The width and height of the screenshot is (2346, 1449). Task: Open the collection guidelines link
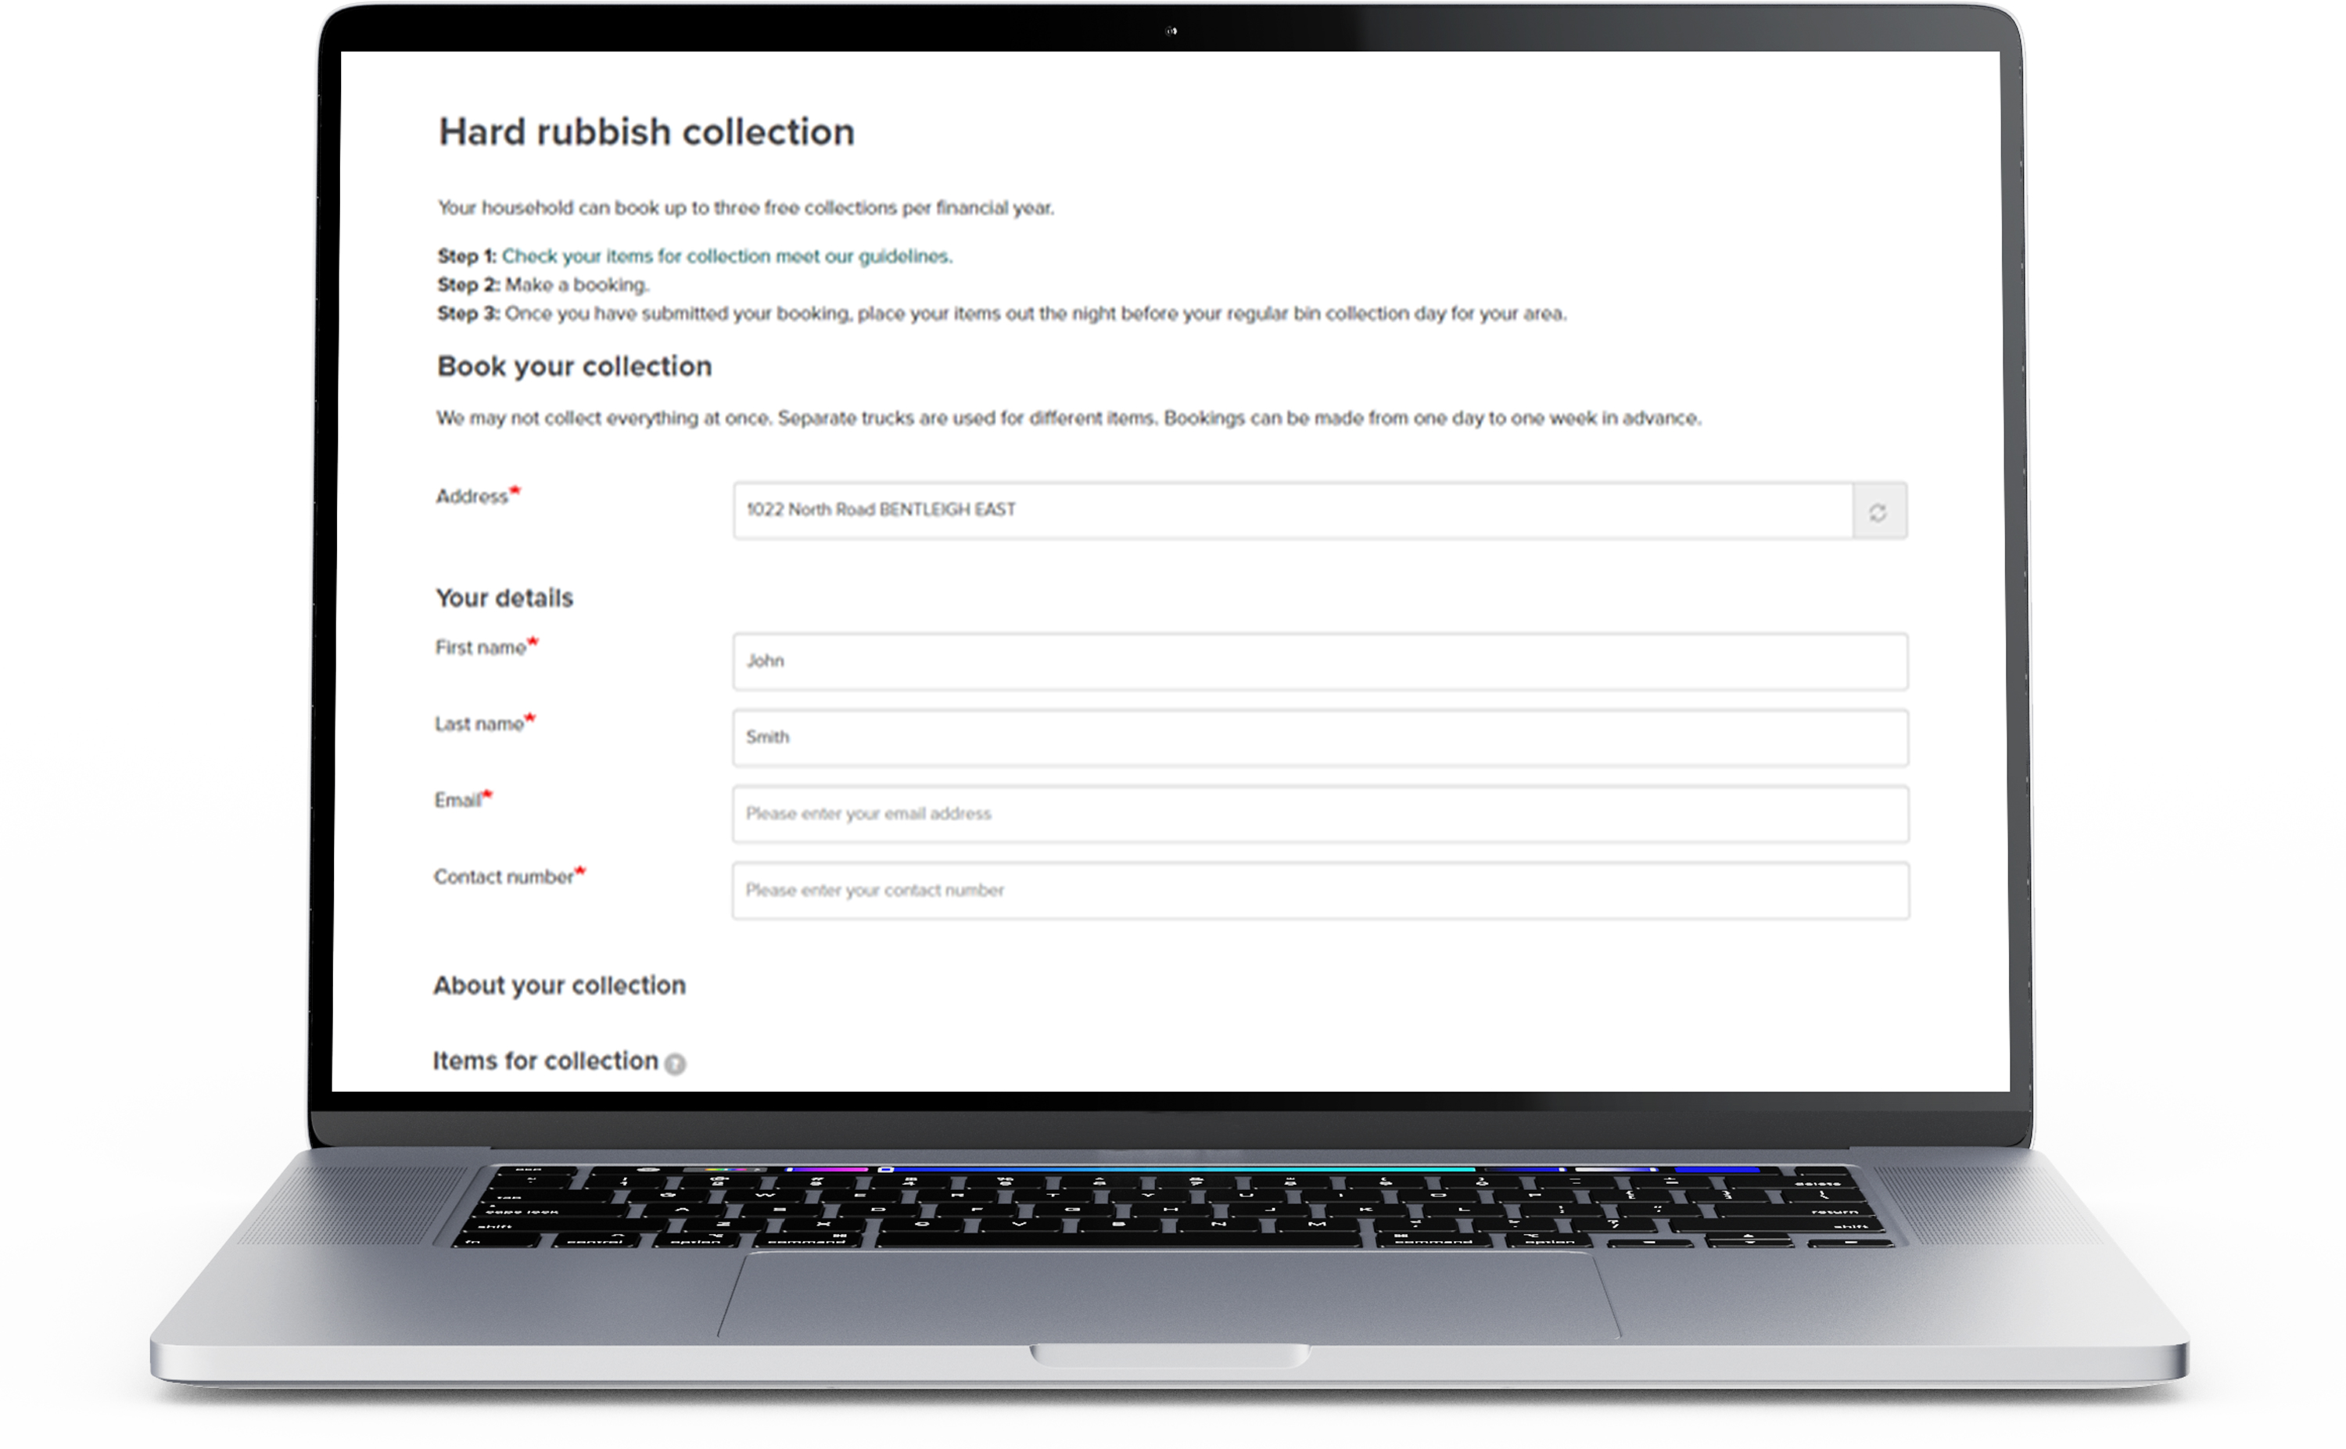[x=726, y=256]
